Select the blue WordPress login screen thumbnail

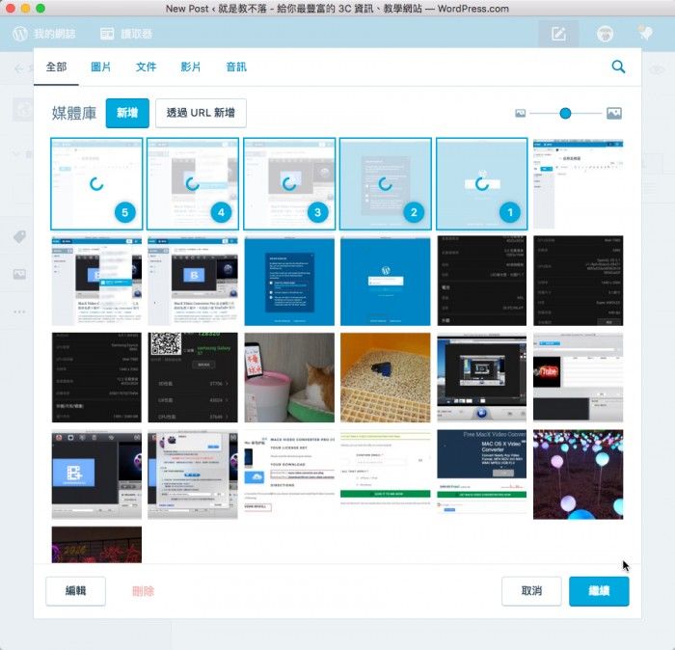[x=386, y=281]
